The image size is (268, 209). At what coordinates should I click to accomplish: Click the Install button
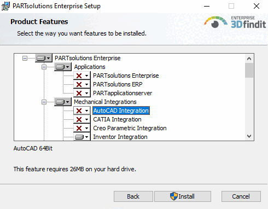(x=183, y=196)
